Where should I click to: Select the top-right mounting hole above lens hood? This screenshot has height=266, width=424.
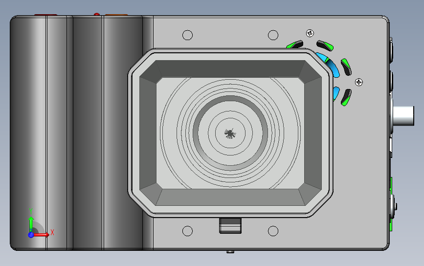point(273,35)
